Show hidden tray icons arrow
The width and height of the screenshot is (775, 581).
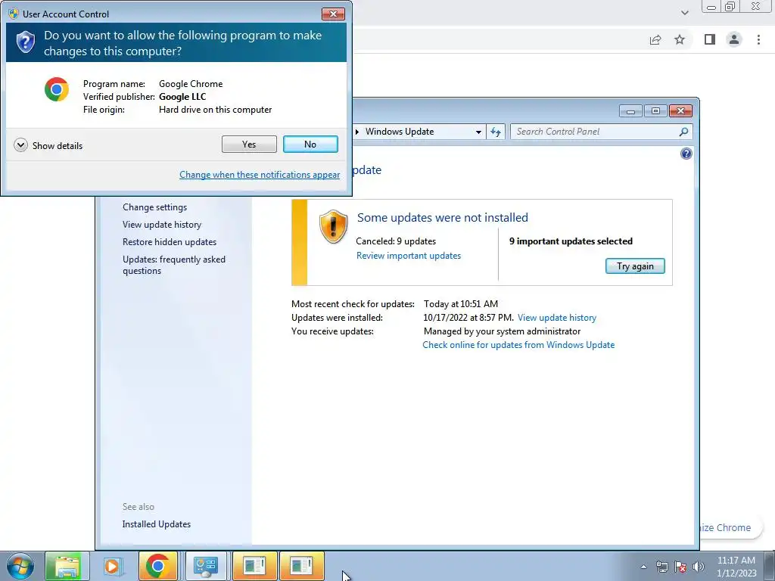pyautogui.click(x=643, y=567)
